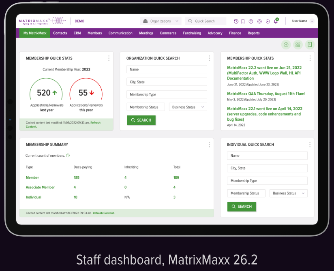Click the green add plus circle icon
The width and height of the screenshot is (334, 271).
pyautogui.click(x=286, y=45)
